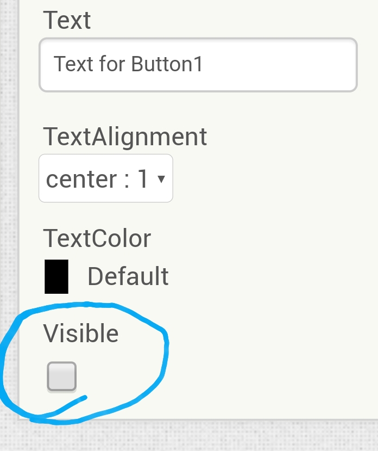Click the Visible property label
The width and height of the screenshot is (378, 451).
(81, 333)
